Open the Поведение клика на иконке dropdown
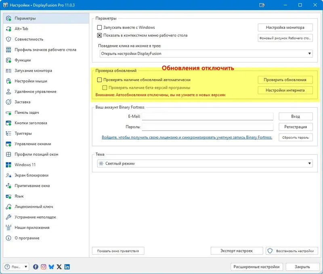This screenshot has height=274, width=323. 309,53
